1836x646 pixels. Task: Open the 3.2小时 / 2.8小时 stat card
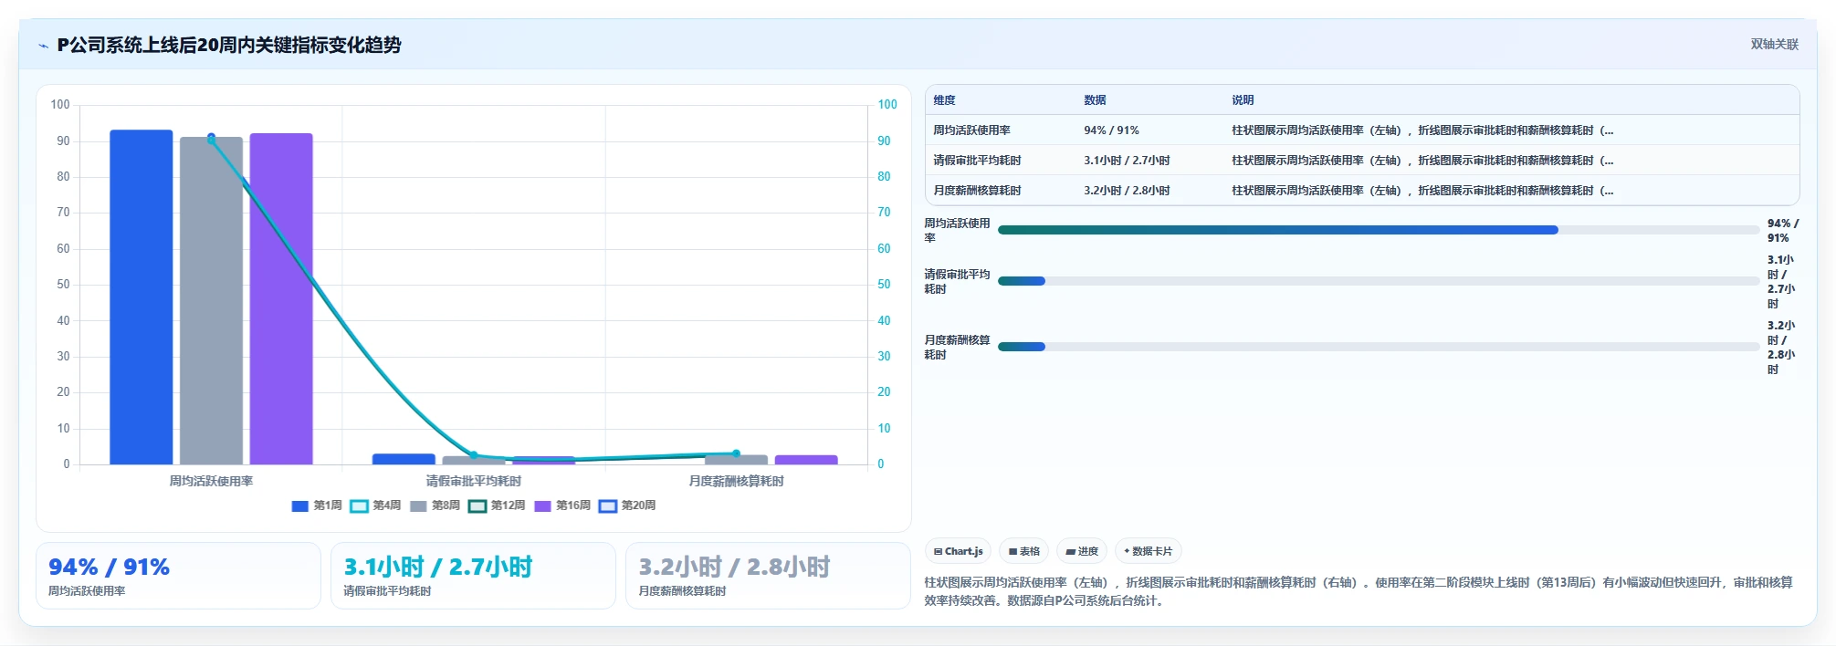coord(768,576)
